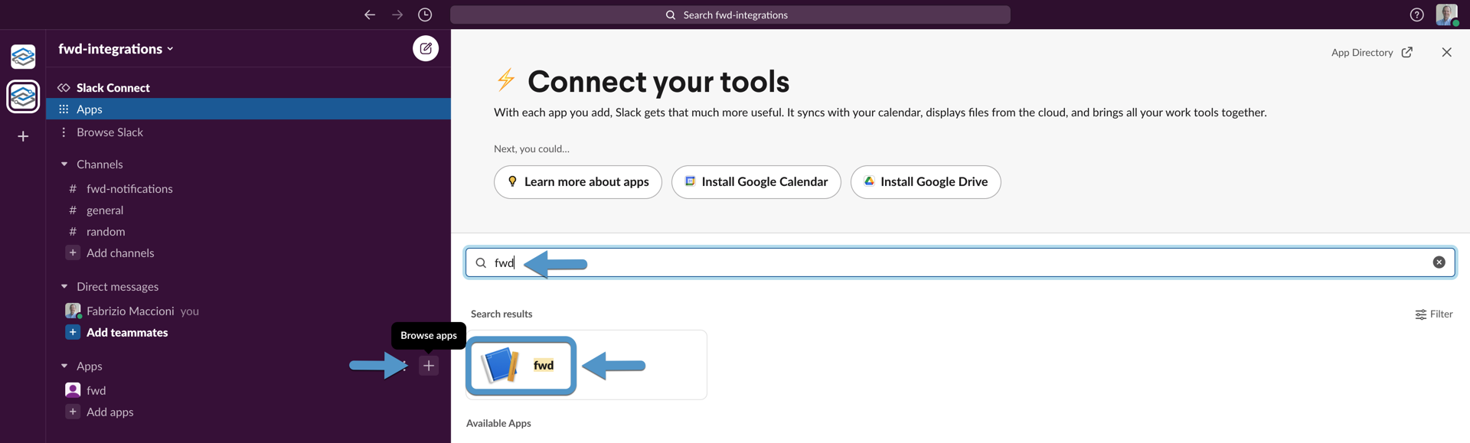Open help via question mark icon
The height and width of the screenshot is (443, 1470).
tap(1416, 15)
